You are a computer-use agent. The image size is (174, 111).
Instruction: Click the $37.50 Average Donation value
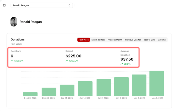[x=127, y=59]
